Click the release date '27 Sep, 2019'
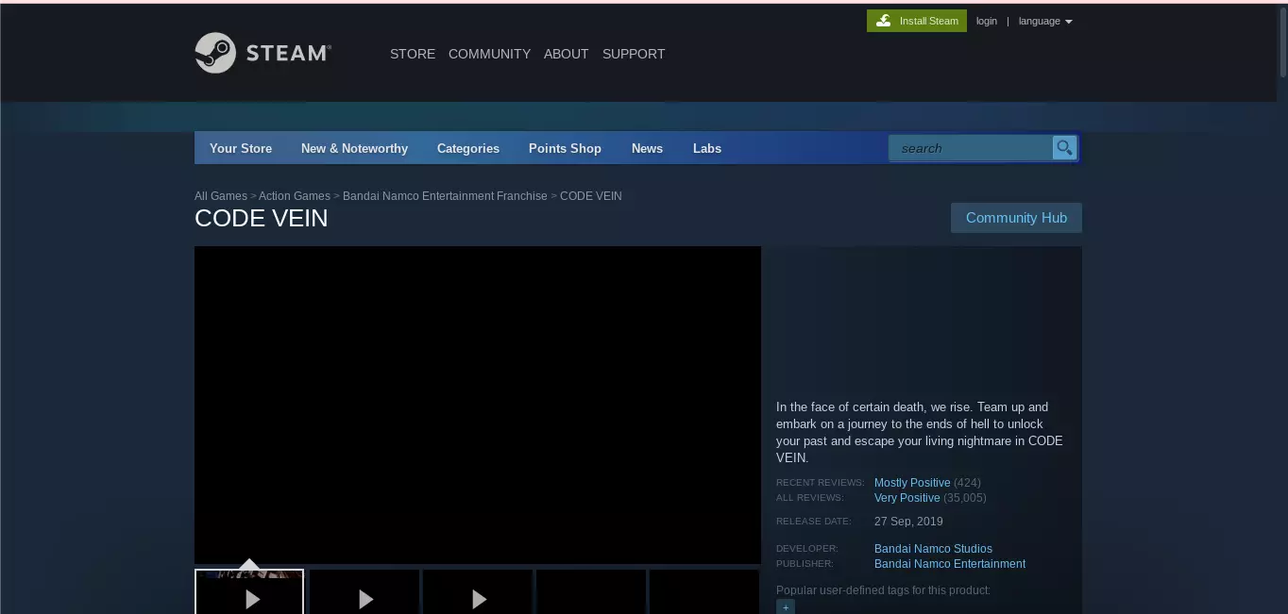 coord(908,522)
